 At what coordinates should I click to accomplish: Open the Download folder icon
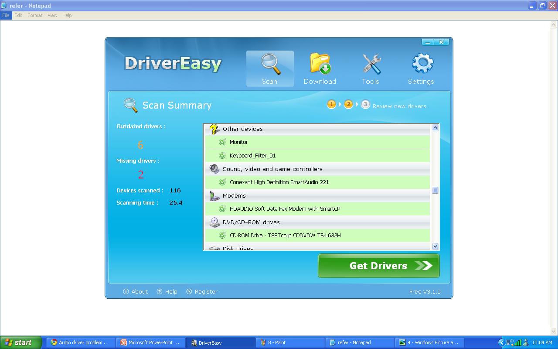320,64
